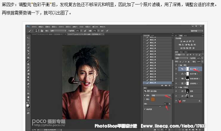Open the brush preset picker arrow

click(x=39, y=31)
